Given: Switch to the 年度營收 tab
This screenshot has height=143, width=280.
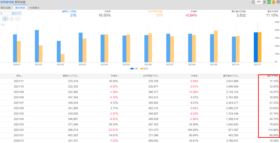Looking at the screenshot, I should coord(34,8).
